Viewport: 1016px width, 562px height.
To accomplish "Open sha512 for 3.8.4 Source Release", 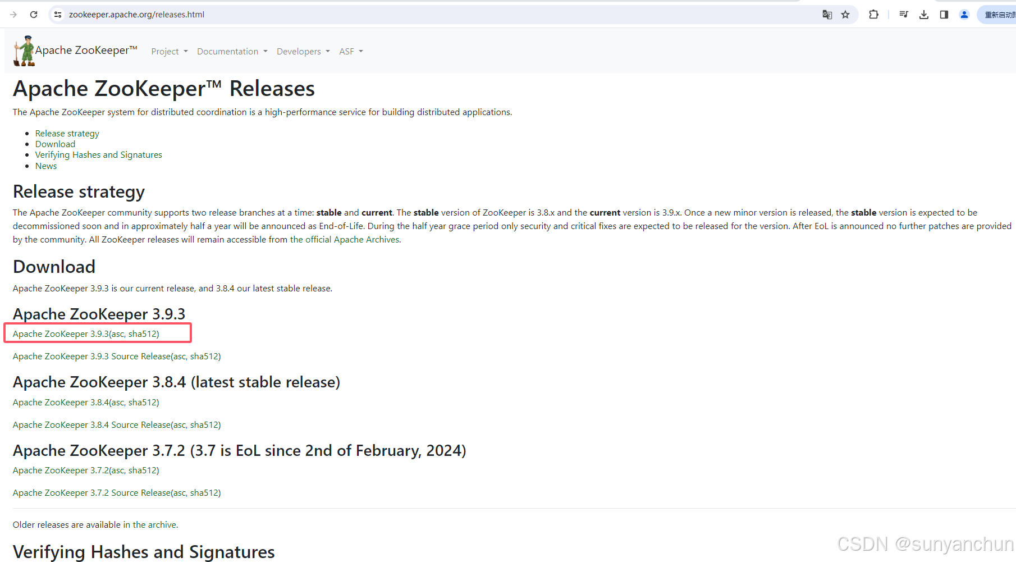I will coord(204,425).
